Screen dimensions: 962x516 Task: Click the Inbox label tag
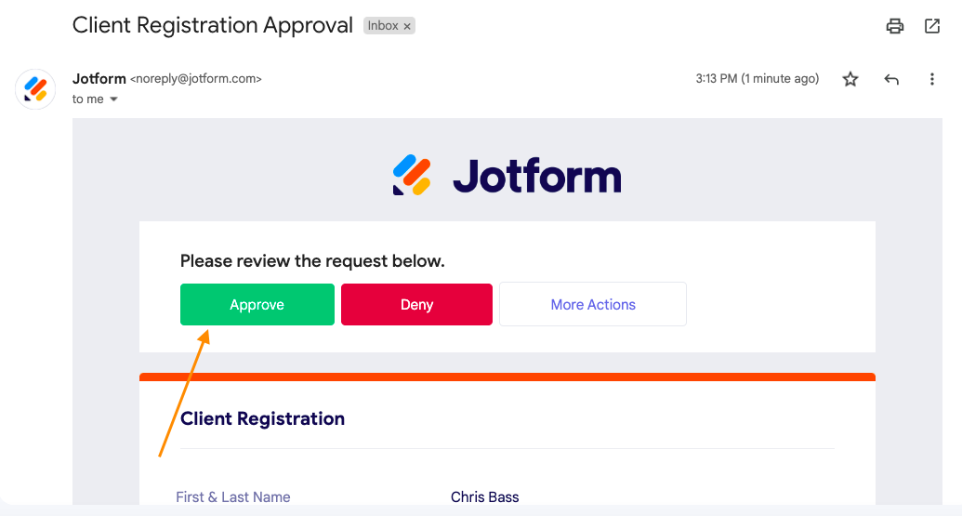click(383, 26)
